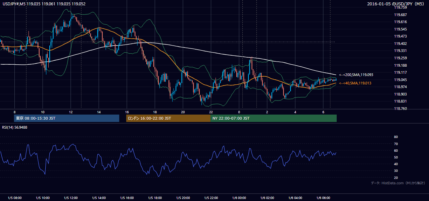
Task: Click the 119.045 price axis label
Action: 400,80
